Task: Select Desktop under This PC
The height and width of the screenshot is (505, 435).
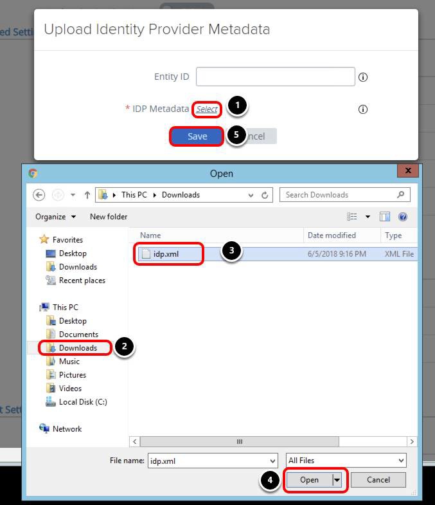Action: click(73, 321)
